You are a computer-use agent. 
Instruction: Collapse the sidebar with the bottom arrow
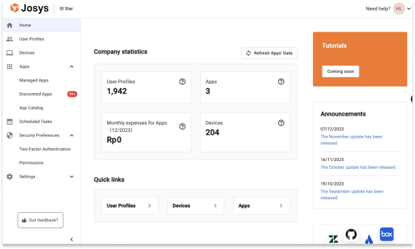[x=72, y=239]
